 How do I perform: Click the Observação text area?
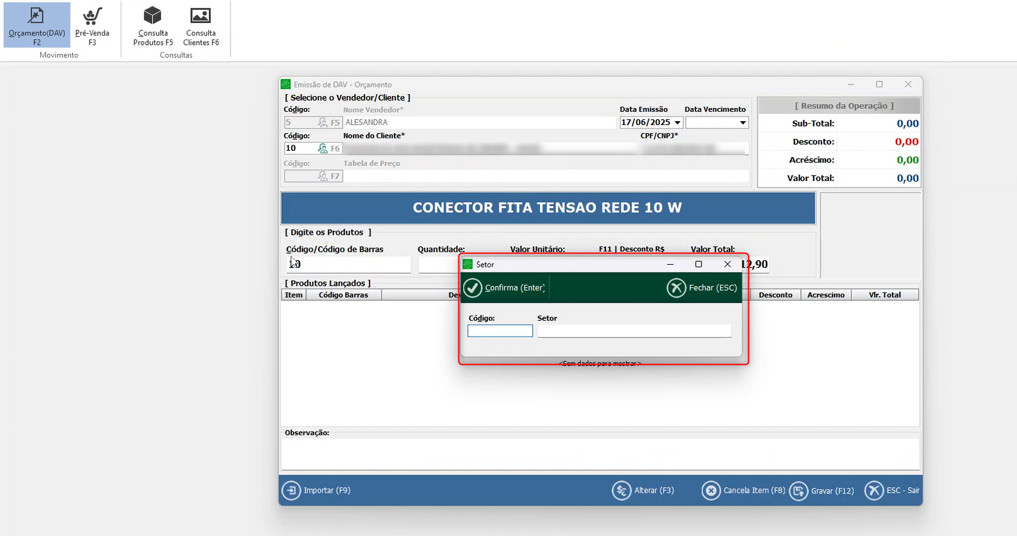(600, 454)
